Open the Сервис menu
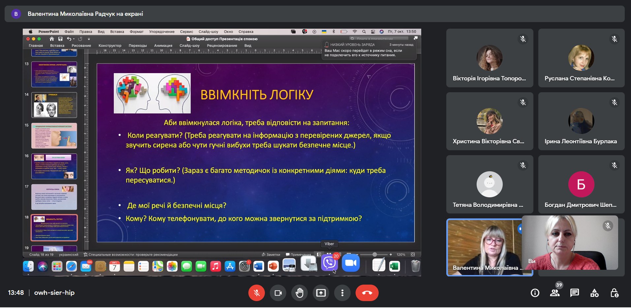The image size is (631, 308). point(187,32)
